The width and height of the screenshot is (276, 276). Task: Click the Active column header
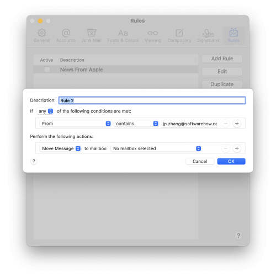point(46,60)
